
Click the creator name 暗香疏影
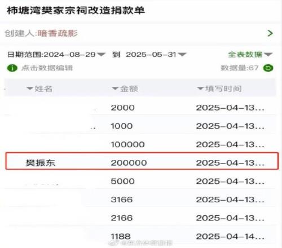click(58, 33)
